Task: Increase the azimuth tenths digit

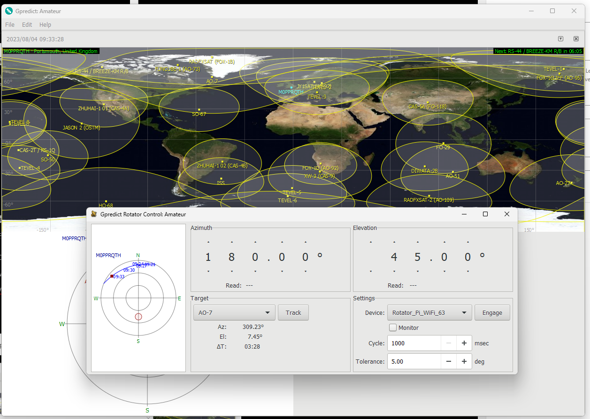Action: coord(282,242)
